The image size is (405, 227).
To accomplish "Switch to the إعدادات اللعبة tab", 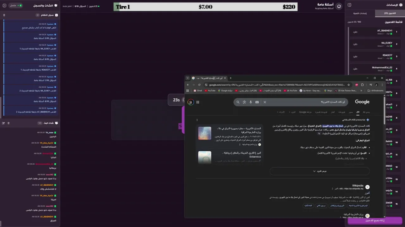I will [x=360, y=13].
